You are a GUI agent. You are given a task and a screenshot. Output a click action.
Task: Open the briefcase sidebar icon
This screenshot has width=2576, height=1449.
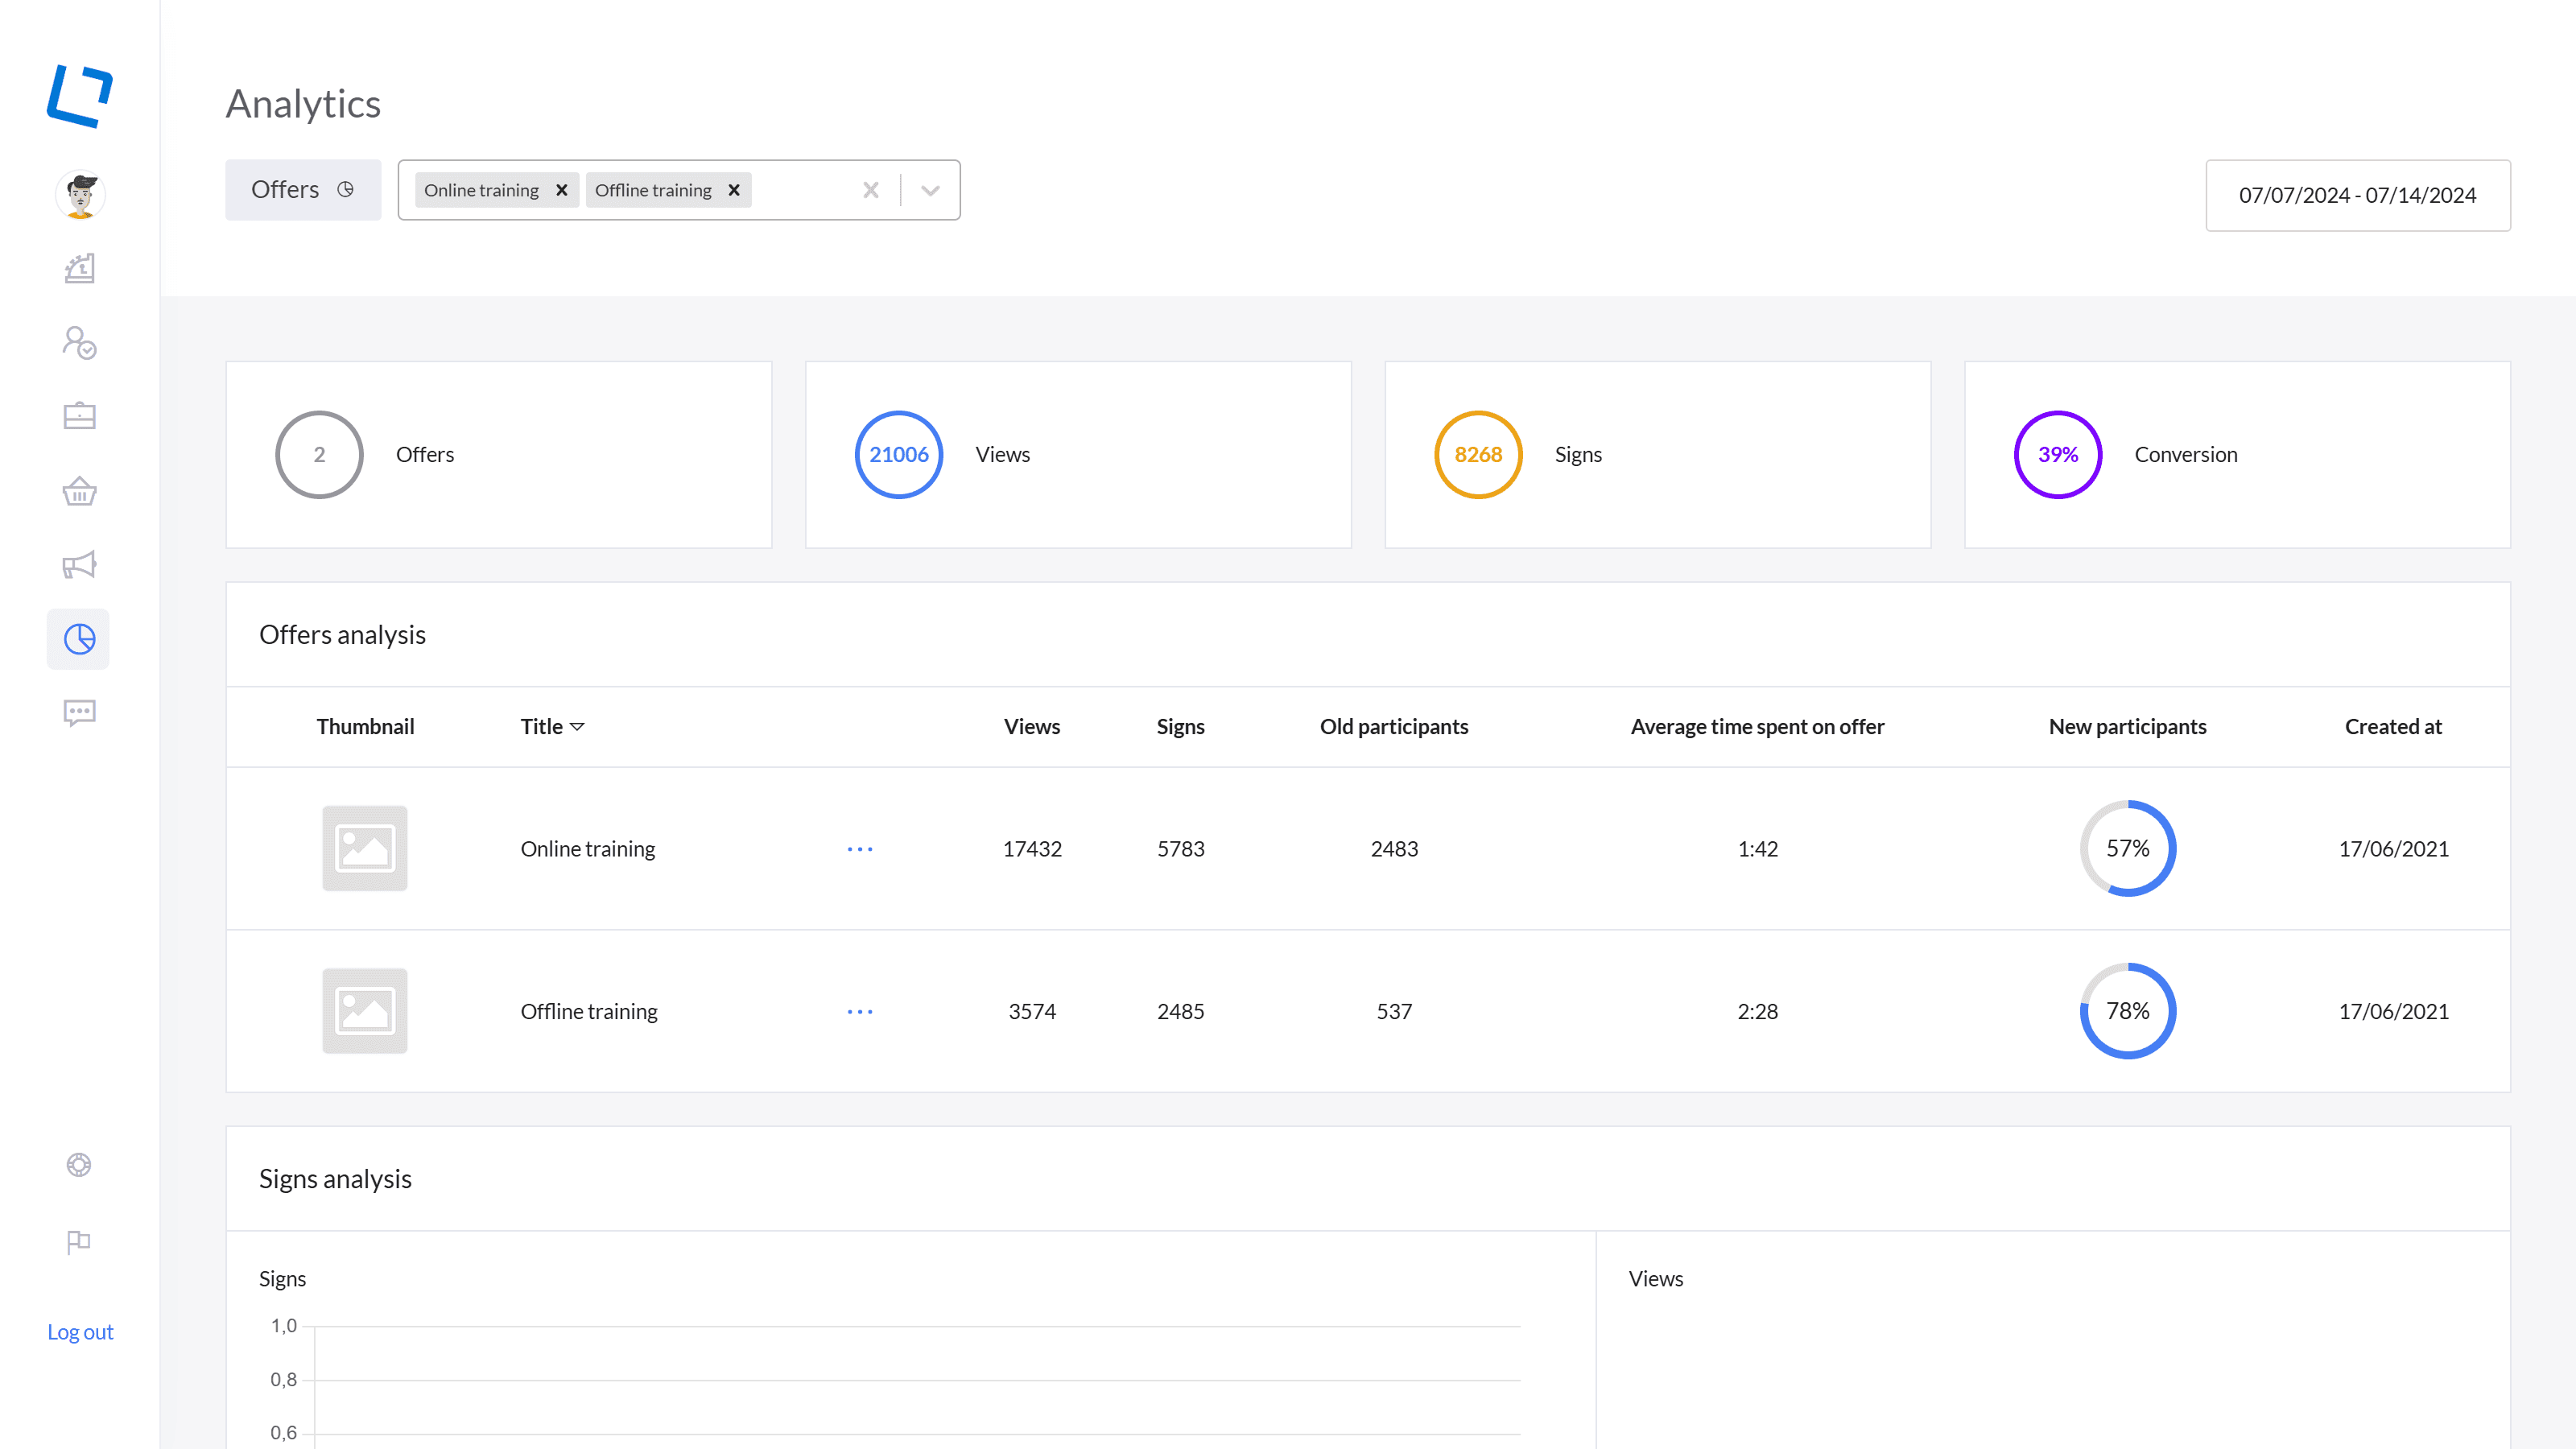(80, 416)
